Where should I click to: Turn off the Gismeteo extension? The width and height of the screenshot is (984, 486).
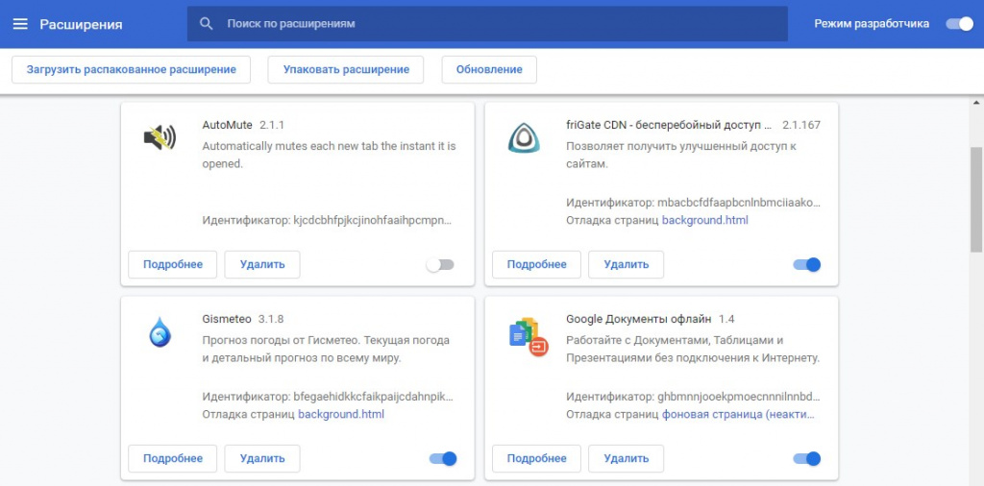tap(442, 458)
